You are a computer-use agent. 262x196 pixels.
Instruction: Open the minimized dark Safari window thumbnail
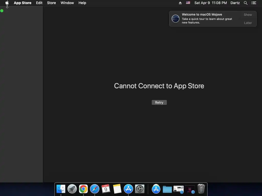190,189
